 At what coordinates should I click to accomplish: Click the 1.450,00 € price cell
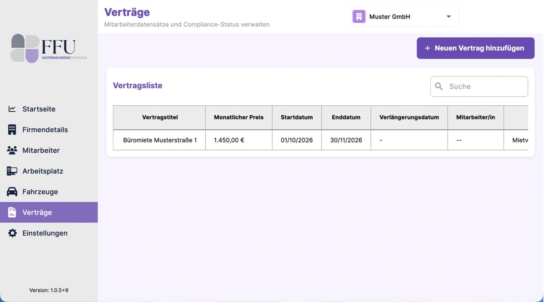[239, 140]
